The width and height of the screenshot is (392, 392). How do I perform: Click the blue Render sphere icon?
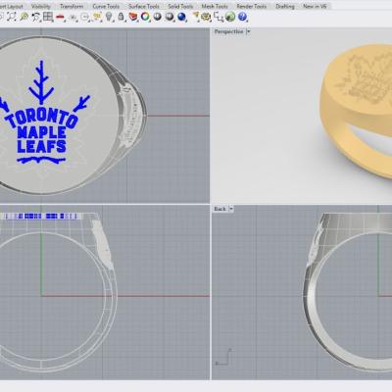tap(181, 17)
